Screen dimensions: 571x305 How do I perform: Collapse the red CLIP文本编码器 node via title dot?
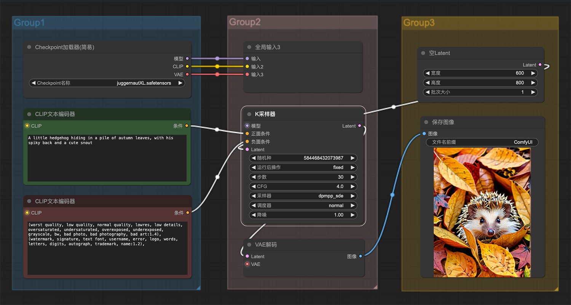point(29,201)
